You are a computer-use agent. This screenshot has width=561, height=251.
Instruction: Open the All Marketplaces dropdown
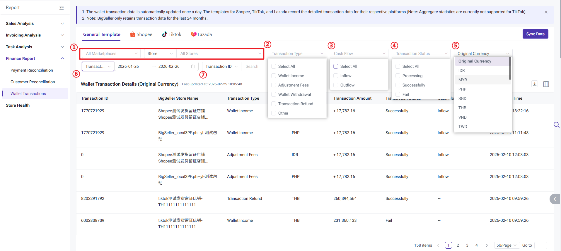[111, 53]
